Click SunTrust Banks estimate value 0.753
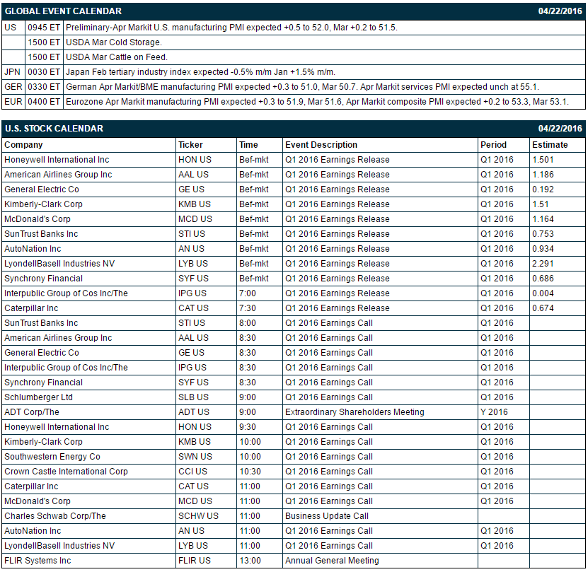Screen dimensions: 588x572 coord(543,234)
